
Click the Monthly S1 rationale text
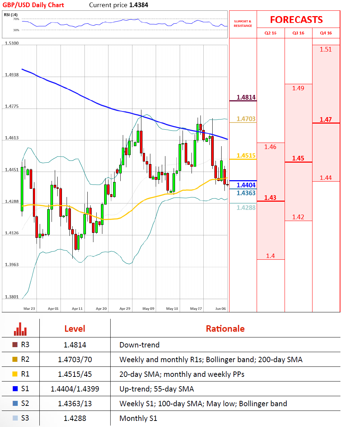click(138, 418)
